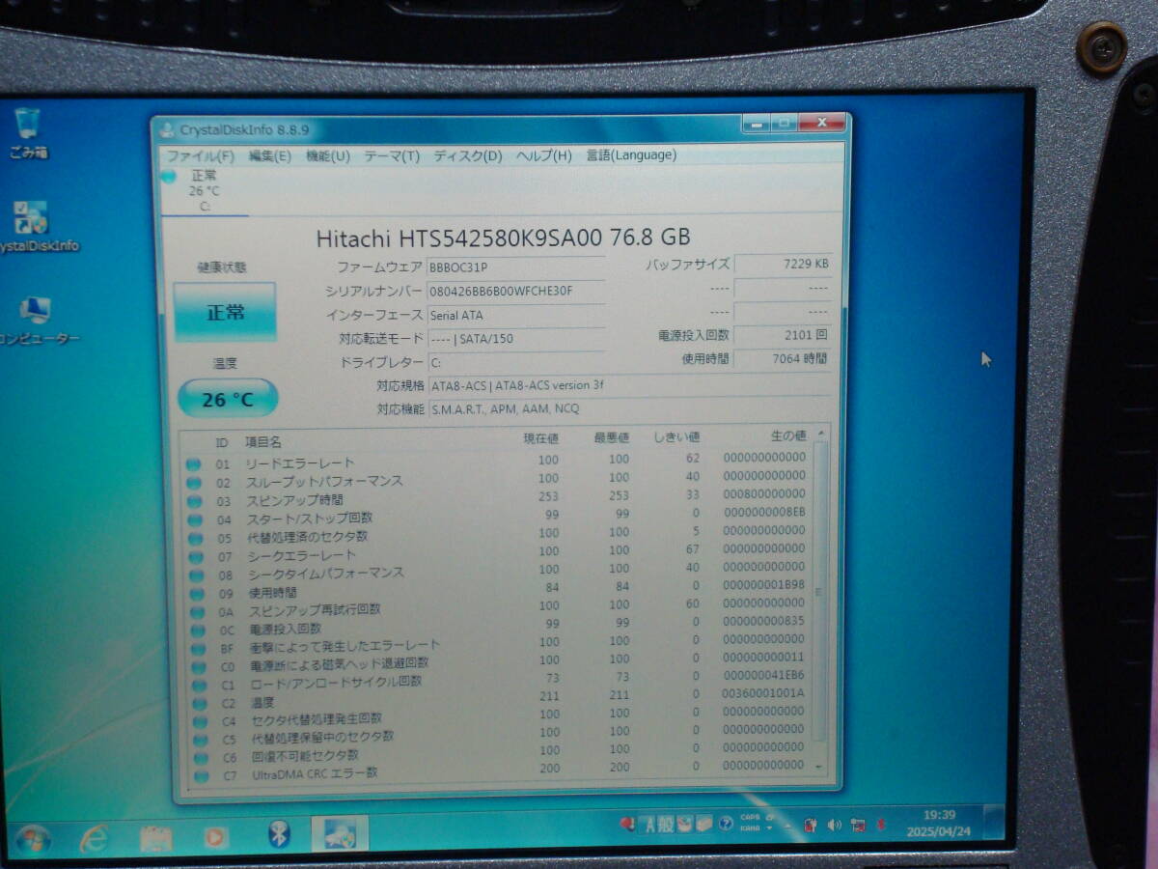Click status icon for 0C 電源投入回数
This screenshot has width=1158, height=869.
pyautogui.click(x=199, y=630)
